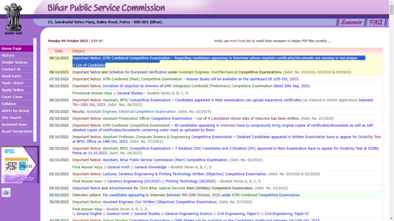Open Assistant Engineer, Civil Written notice link
Viewport: 394px width, 221px height.
pos(160,202)
